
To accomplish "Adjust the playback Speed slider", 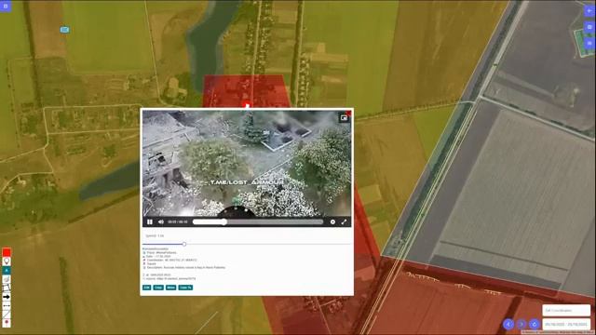I will point(246,244).
